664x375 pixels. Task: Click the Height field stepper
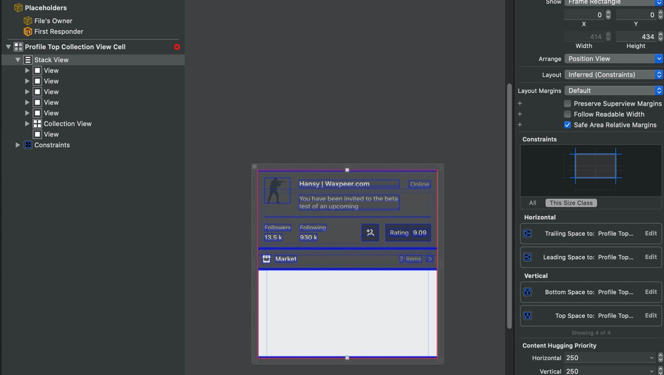point(660,37)
